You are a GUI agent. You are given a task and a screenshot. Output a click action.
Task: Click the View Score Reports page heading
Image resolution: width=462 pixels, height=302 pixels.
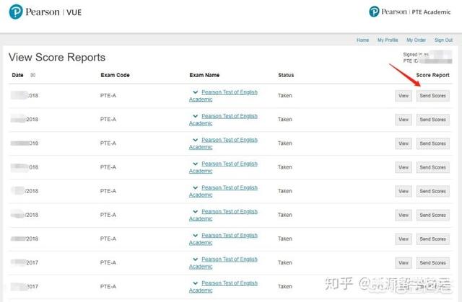tap(57, 58)
